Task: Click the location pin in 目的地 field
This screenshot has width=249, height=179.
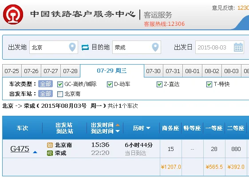Action: pos(155,47)
